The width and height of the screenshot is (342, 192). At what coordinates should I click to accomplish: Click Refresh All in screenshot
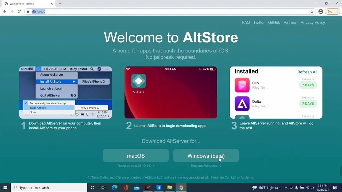click(307, 72)
